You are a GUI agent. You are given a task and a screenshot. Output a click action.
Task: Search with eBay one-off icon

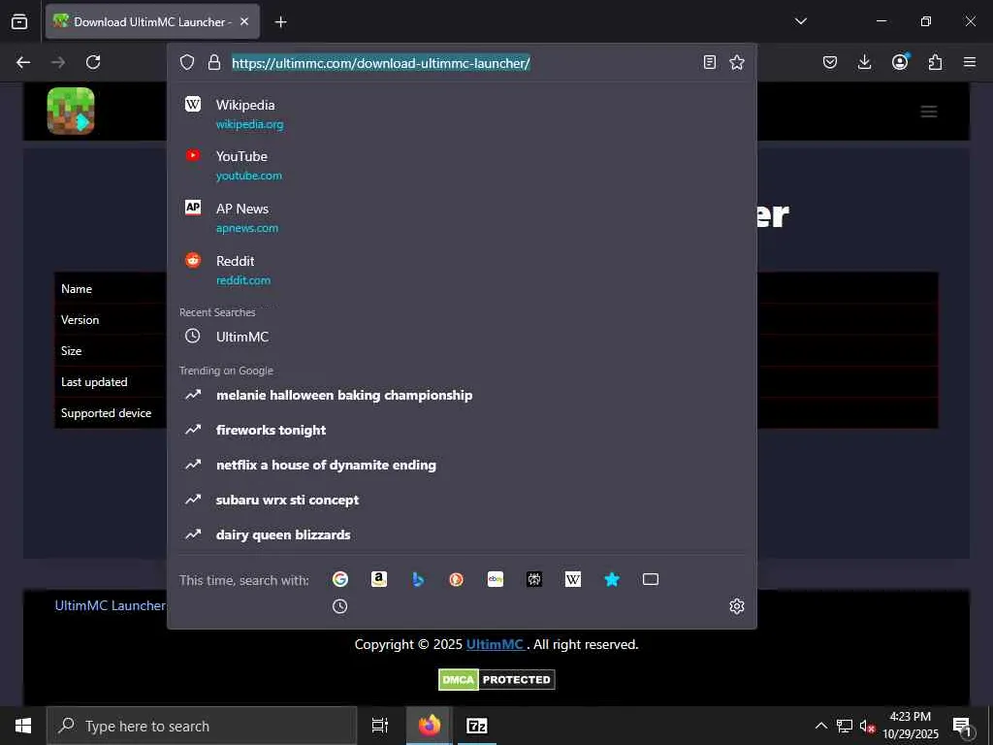(496, 579)
